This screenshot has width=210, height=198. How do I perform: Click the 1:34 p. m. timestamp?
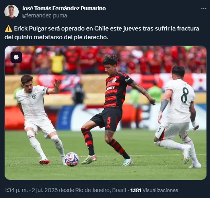pyautogui.click(x=16, y=190)
